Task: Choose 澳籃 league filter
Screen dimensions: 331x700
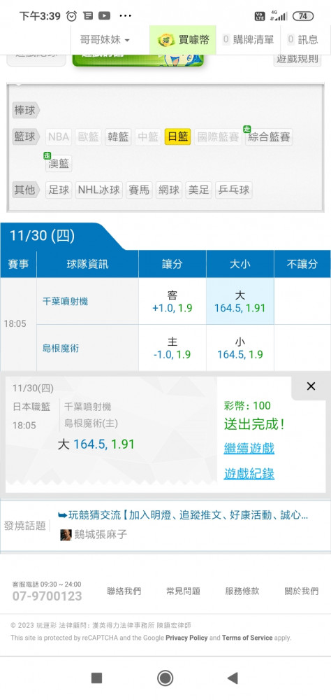Action: 59,163
